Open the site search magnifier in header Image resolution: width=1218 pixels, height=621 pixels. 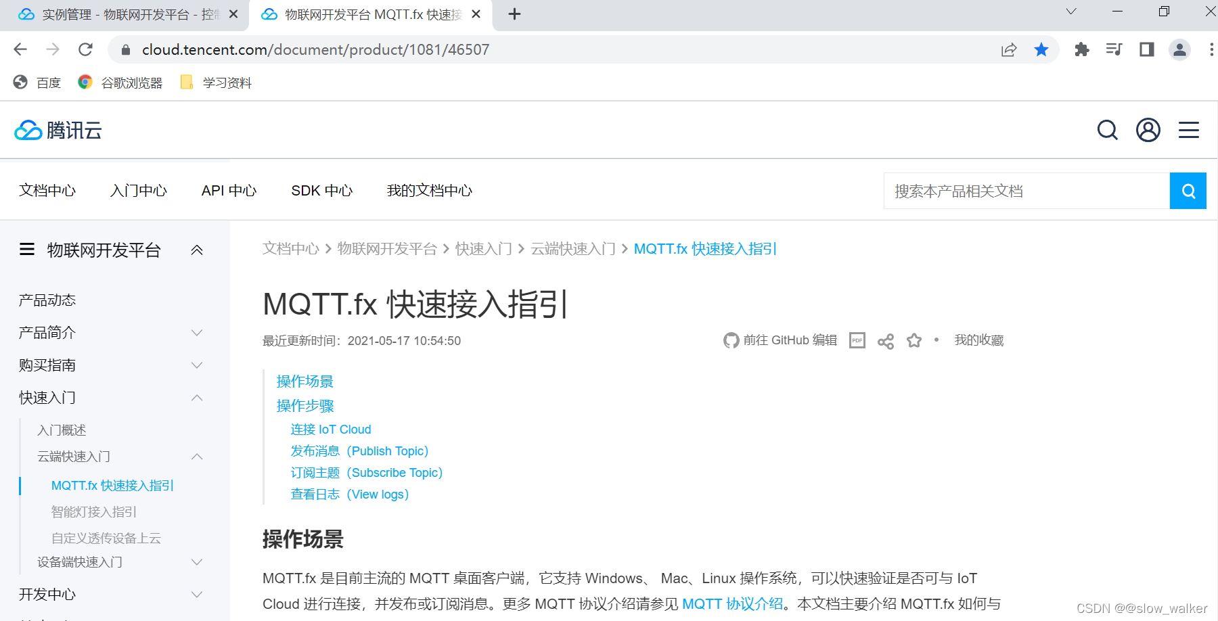coord(1107,130)
